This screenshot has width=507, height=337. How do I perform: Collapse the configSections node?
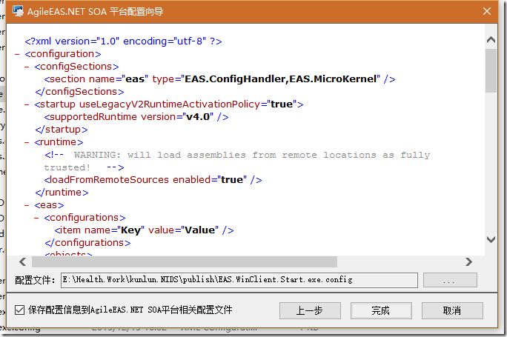point(27,67)
